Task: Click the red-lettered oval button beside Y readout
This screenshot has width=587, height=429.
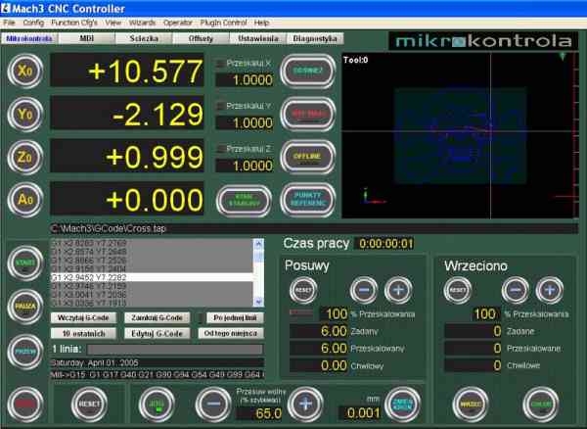Action: pyautogui.click(x=308, y=114)
